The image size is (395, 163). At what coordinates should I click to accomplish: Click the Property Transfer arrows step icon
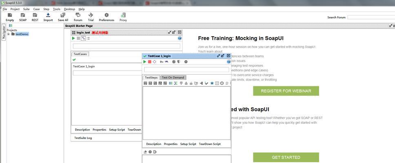point(175,83)
